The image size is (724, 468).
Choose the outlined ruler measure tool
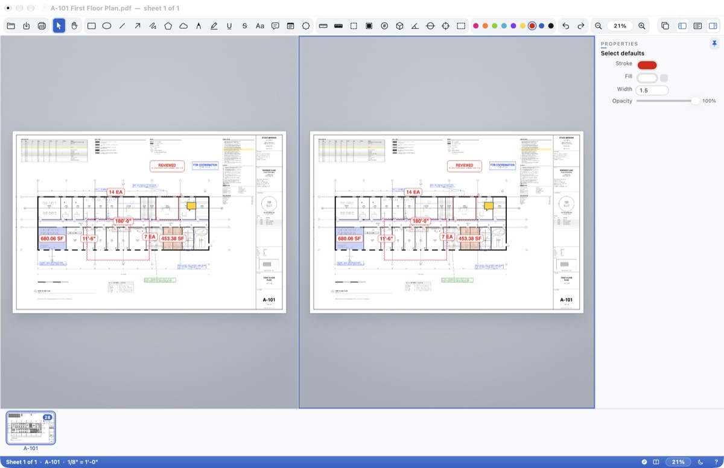point(323,26)
